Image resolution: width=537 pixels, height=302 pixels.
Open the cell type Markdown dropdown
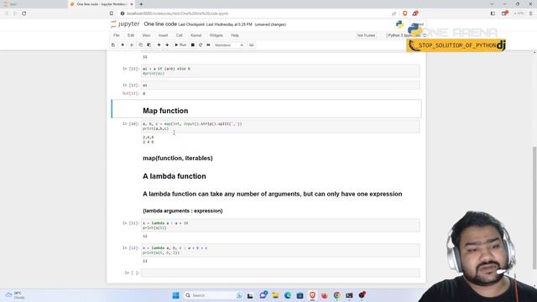click(229, 44)
